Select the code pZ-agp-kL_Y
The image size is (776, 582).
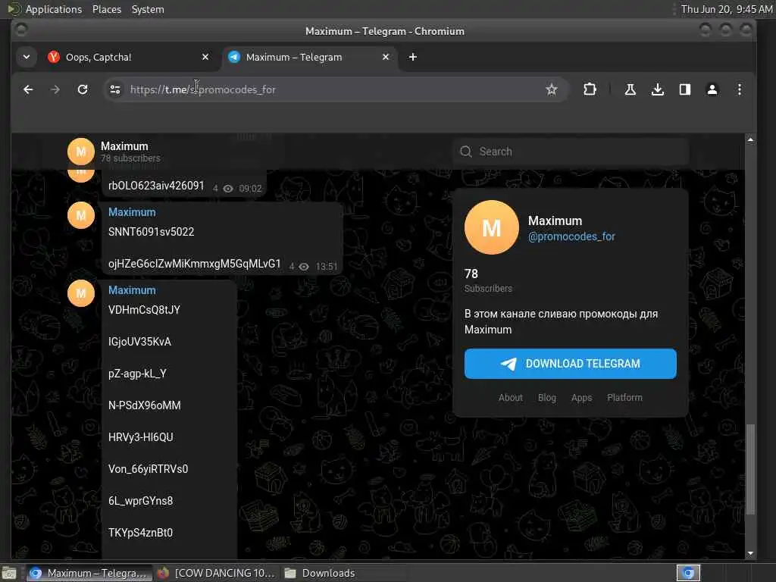(137, 374)
